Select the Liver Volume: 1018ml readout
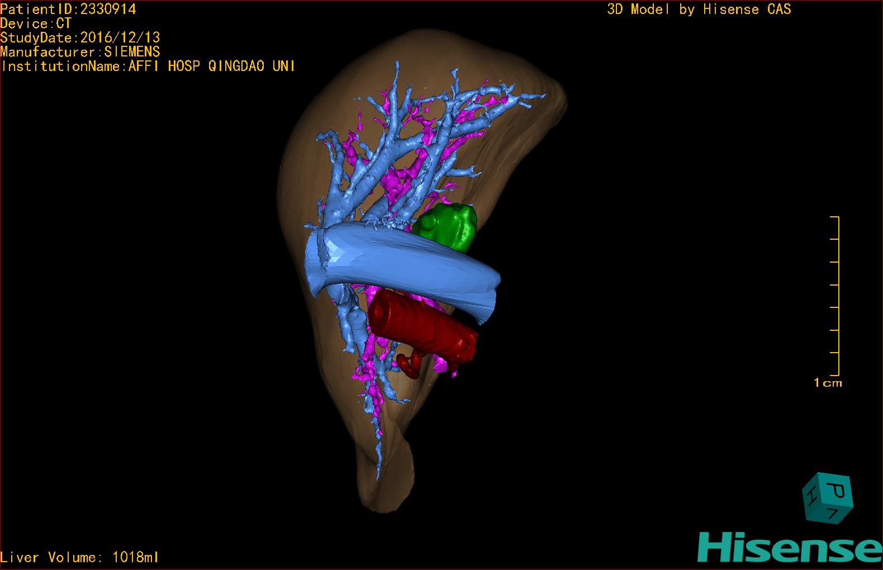 [x=79, y=557]
